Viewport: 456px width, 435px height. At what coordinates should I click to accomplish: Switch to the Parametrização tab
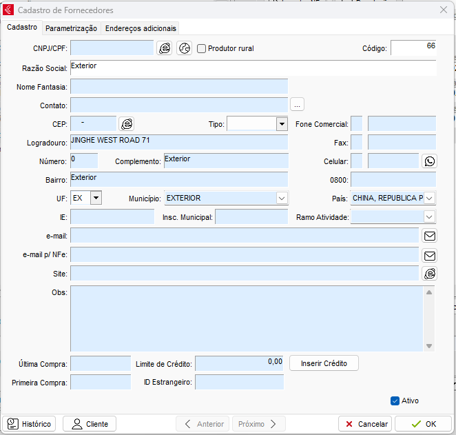[x=71, y=28]
